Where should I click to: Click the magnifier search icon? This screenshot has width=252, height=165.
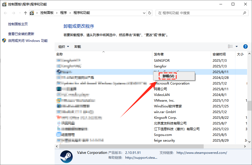coord(244,13)
